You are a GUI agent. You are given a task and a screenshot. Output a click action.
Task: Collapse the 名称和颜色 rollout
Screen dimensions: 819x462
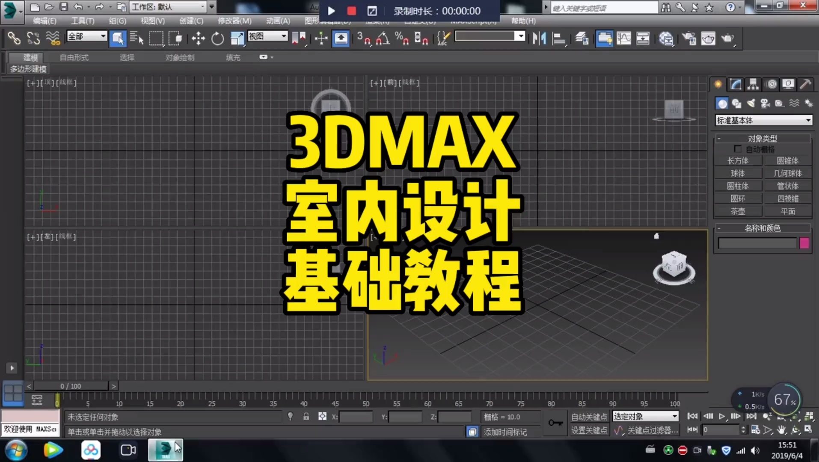763,228
